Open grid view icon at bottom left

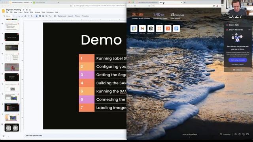(x=4, y=136)
